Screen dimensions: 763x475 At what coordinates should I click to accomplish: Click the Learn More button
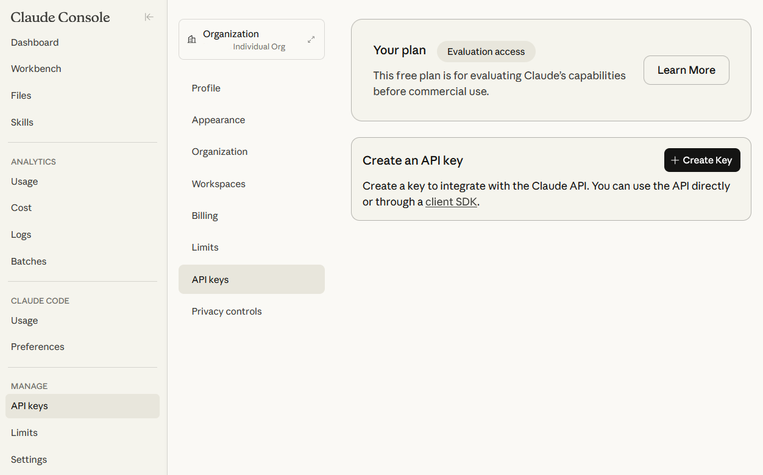click(x=686, y=70)
